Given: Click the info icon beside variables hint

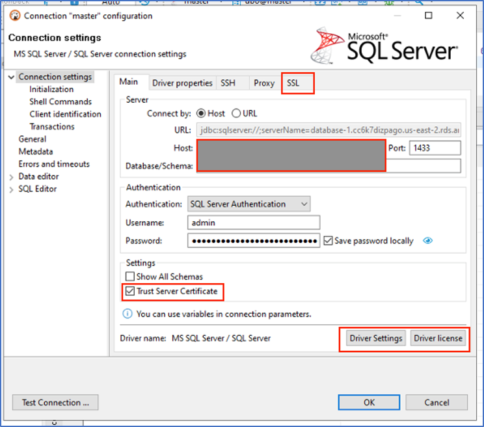Looking at the screenshot, I should pyautogui.click(x=128, y=314).
